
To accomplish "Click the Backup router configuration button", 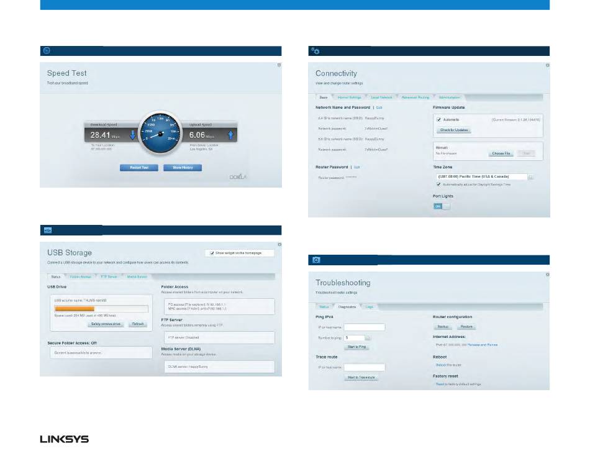I will 443,327.
